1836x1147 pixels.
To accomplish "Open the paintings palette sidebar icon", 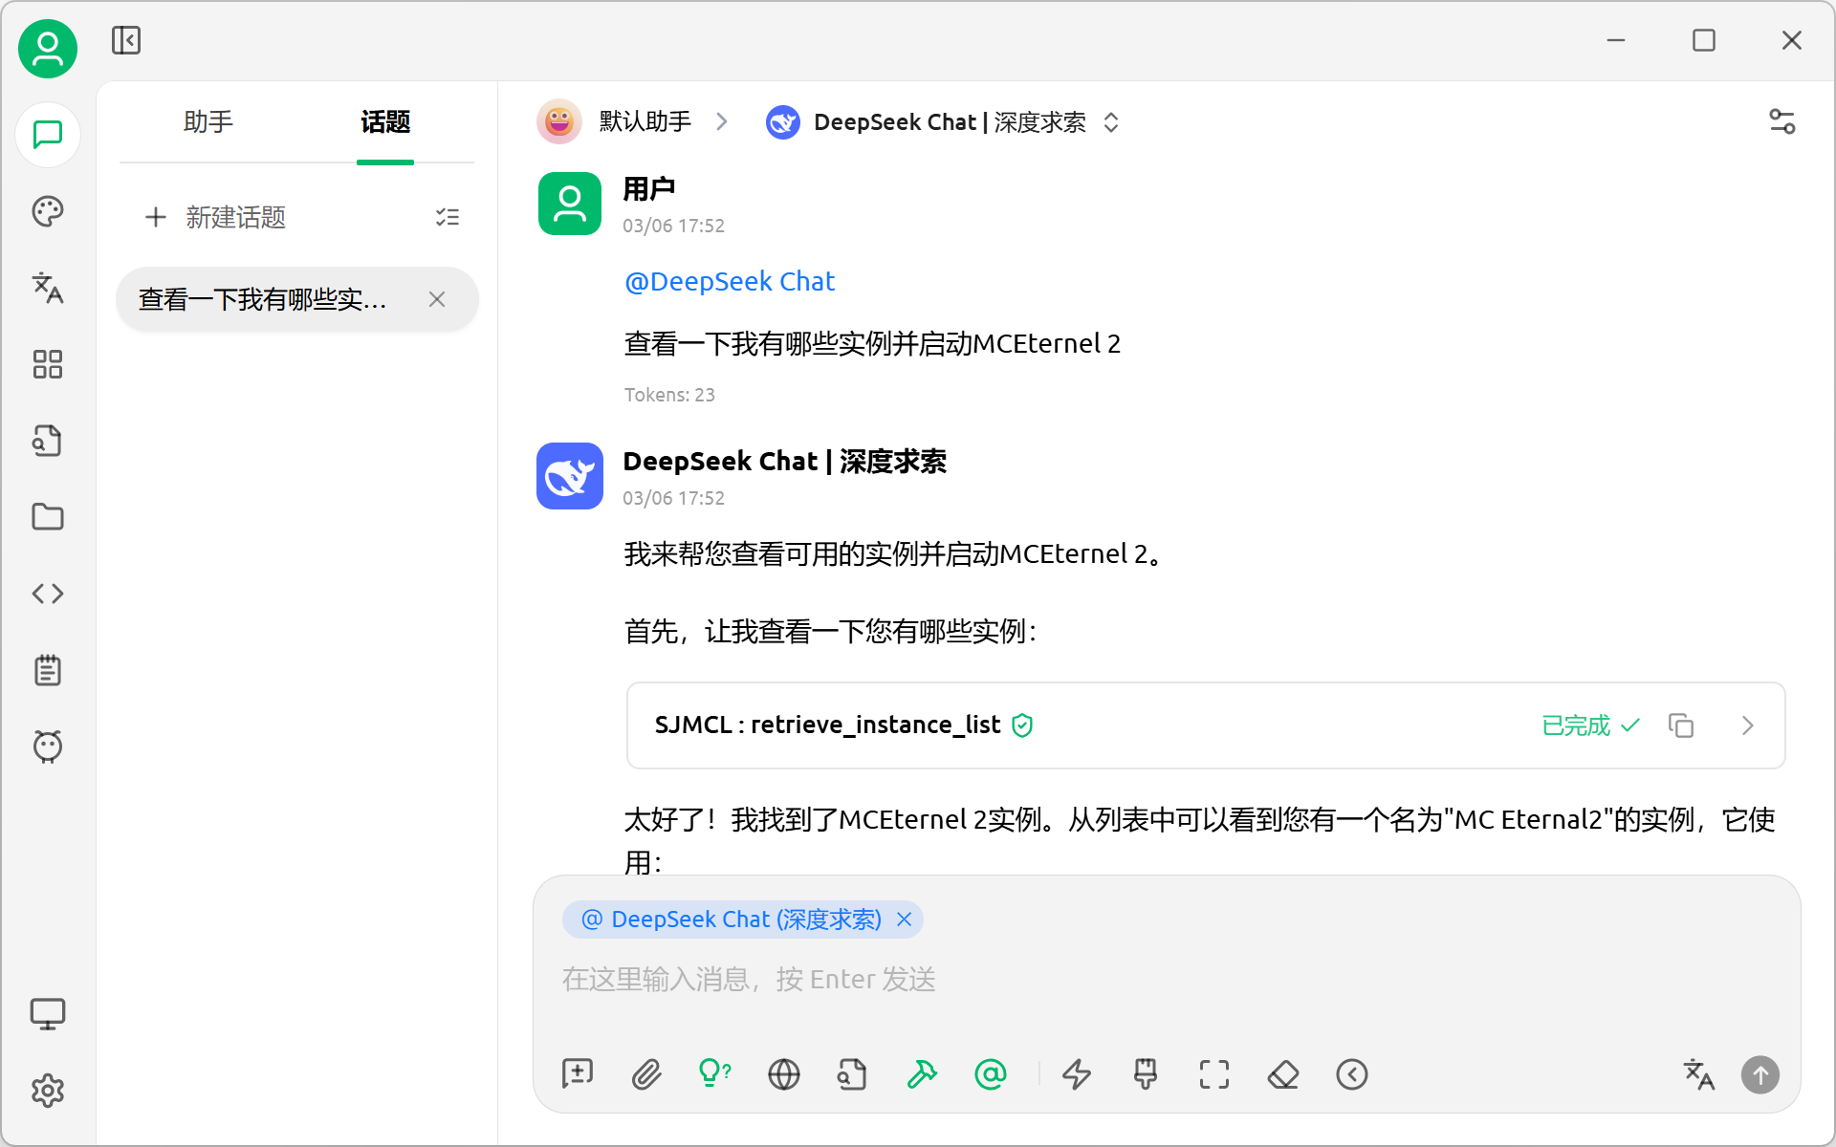I will (47, 211).
